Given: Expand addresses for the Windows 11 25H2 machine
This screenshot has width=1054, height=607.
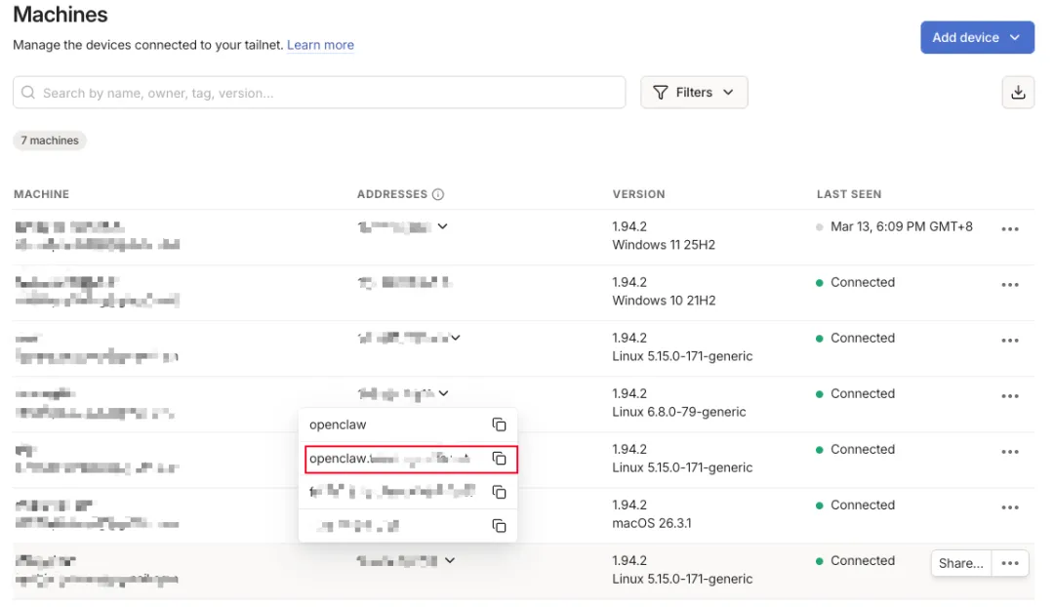Looking at the screenshot, I should pos(443,226).
